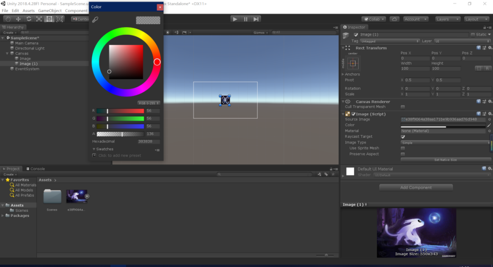Toggle Image (1) active checkbox
Screen dimensions: 493x267
356,35
